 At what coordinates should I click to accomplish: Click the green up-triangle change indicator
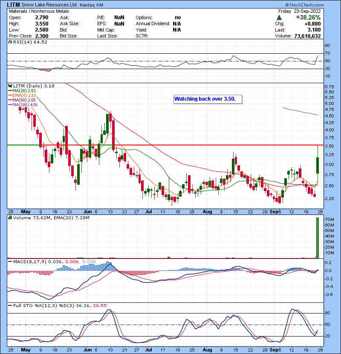tap(279, 17)
